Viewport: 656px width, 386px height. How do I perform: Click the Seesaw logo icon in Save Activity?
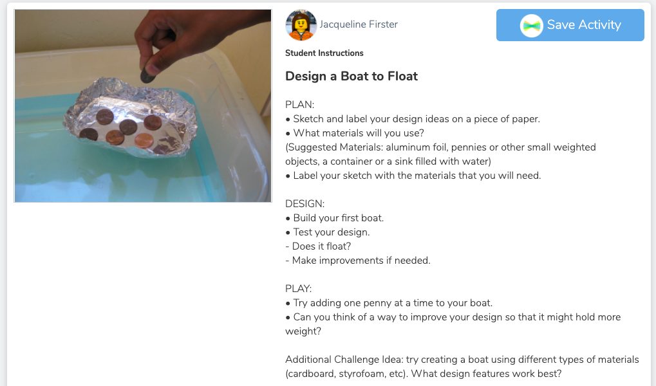pos(532,25)
